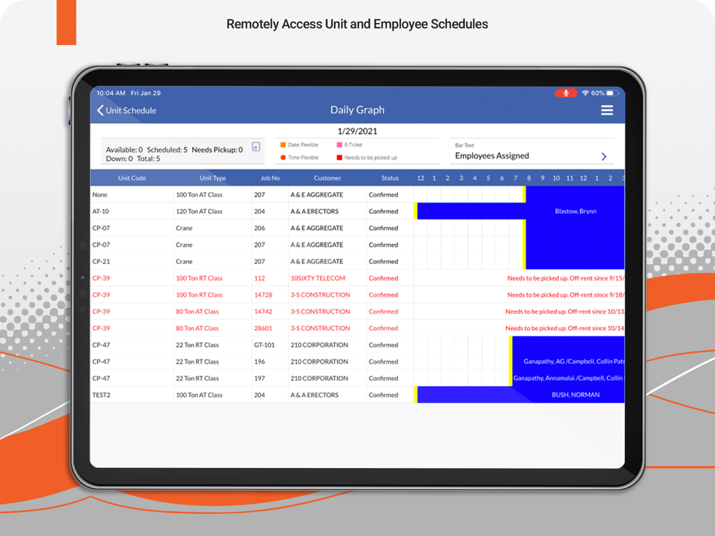Click job number 206
This screenshot has height=536, width=715.
click(x=260, y=228)
